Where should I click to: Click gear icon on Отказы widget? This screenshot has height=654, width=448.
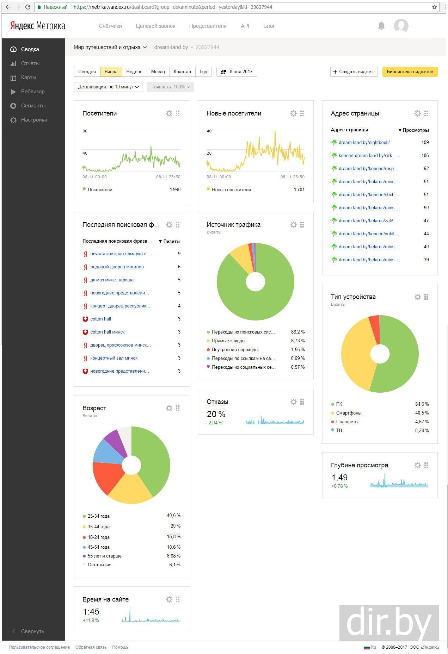[293, 402]
